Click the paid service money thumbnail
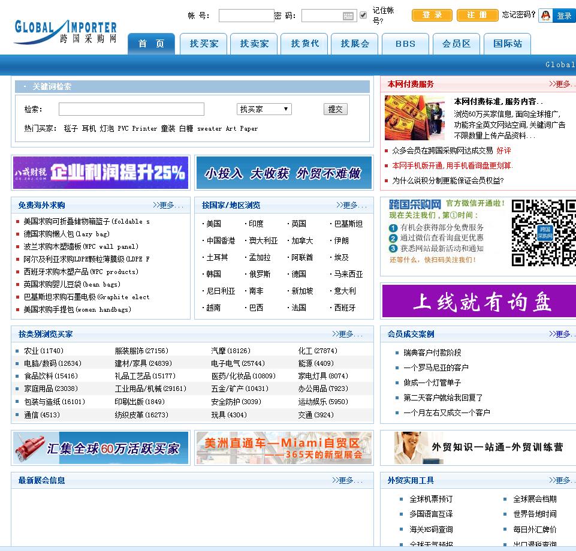Viewport: 576px width, 551px height. (415, 118)
